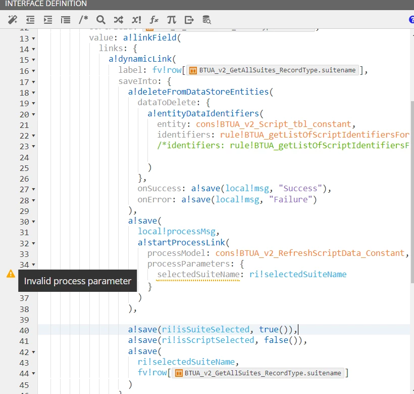Click the suitename record chip on line 44
414x394 pixels.
(x=258, y=373)
